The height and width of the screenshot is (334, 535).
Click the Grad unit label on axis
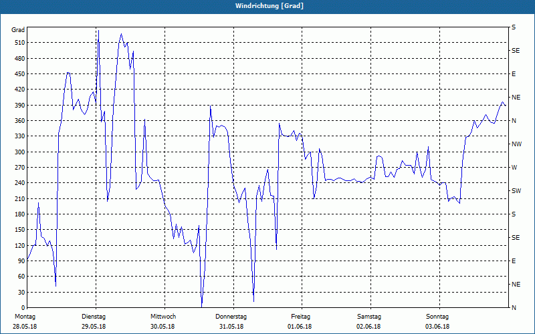pyautogui.click(x=18, y=30)
